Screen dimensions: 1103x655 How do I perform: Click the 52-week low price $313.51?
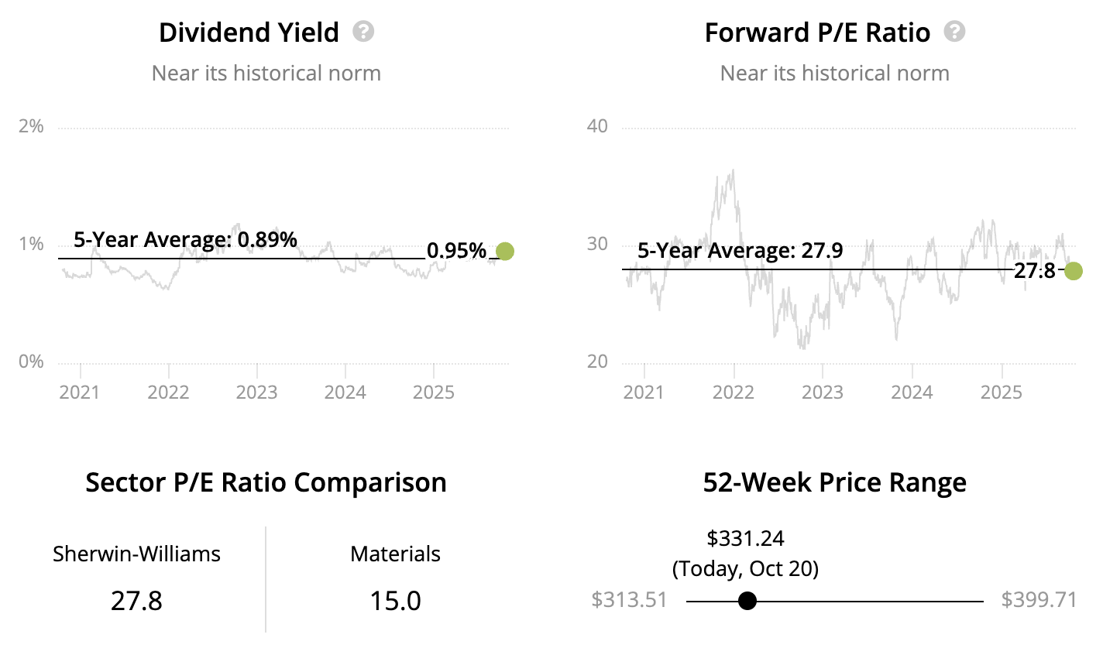tap(629, 600)
